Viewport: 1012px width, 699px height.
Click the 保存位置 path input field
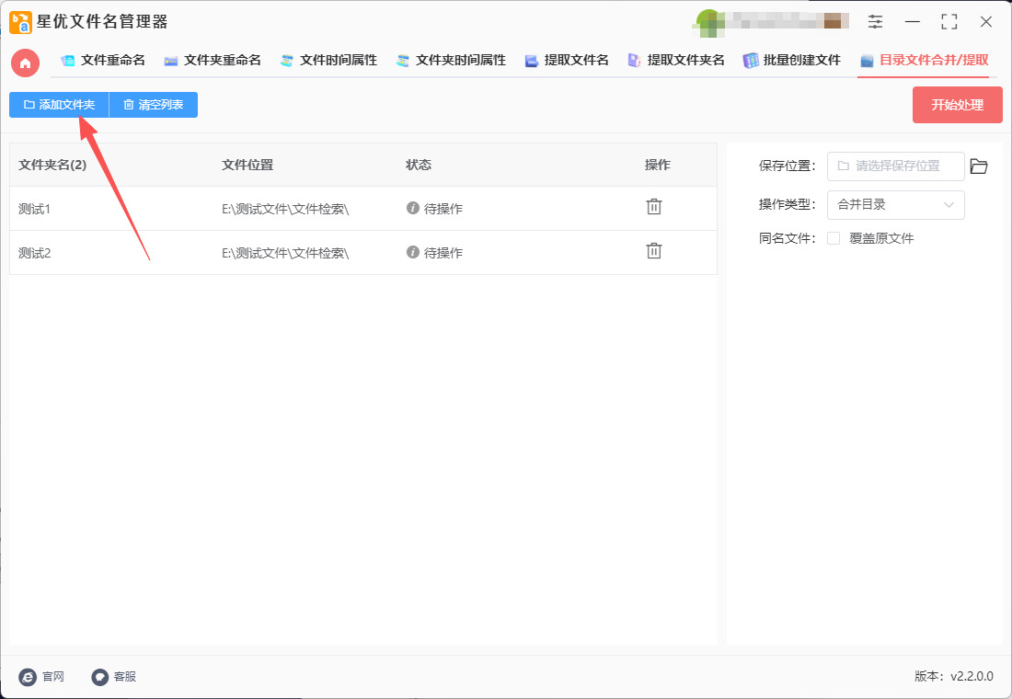[896, 166]
